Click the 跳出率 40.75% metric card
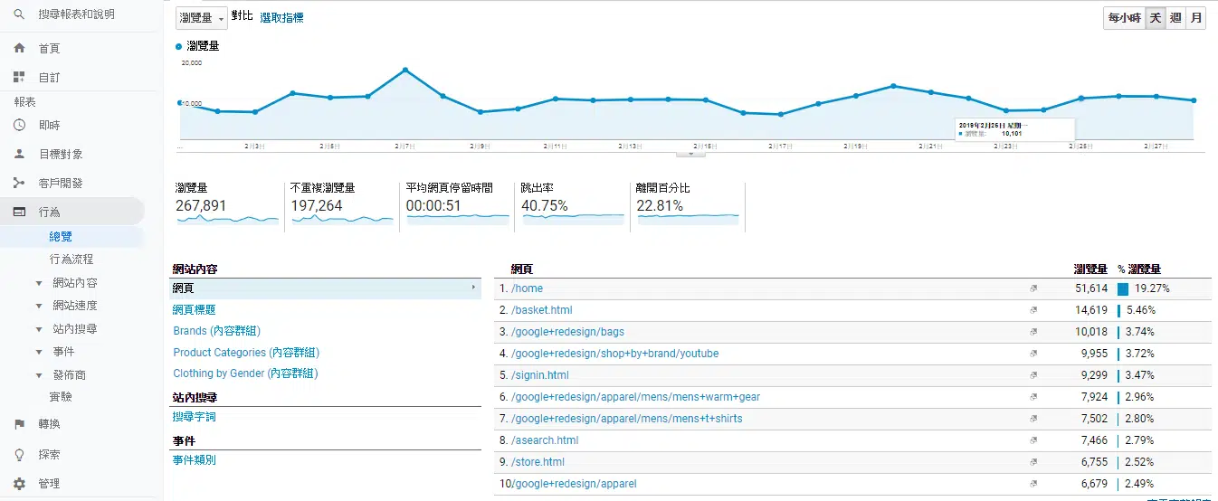The image size is (1218, 501). click(572, 205)
